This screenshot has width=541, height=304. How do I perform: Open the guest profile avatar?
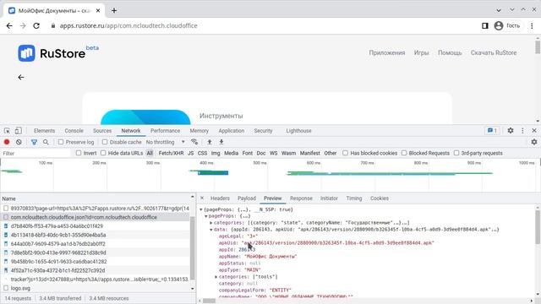pyautogui.click(x=499, y=26)
